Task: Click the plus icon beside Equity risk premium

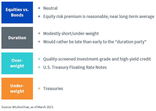Action: tap(39, 16)
